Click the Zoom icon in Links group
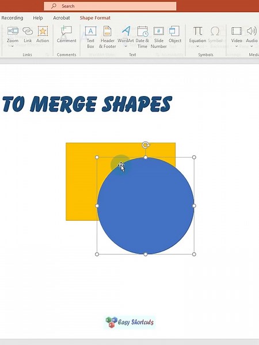The image size is (259, 345). [x=13, y=31]
